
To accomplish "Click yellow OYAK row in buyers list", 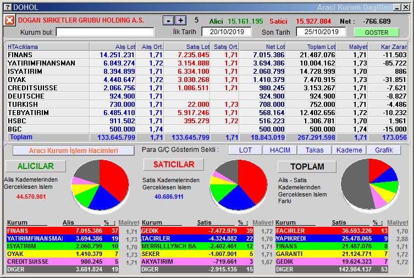I will click(63, 254).
